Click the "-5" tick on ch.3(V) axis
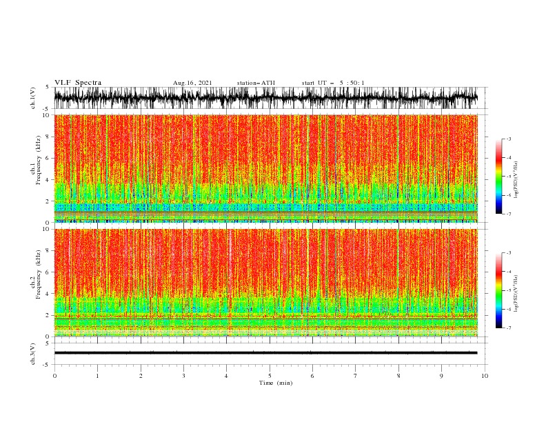The width and height of the screenshot is (546, 422). tap(47, 365)
